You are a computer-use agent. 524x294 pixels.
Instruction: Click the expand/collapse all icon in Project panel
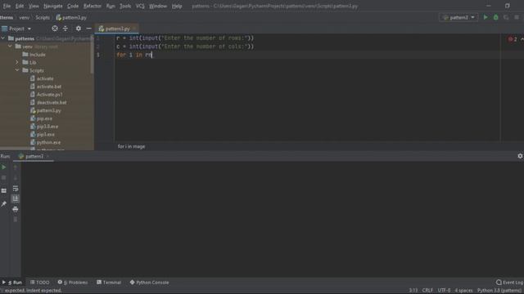click(65, 29)
